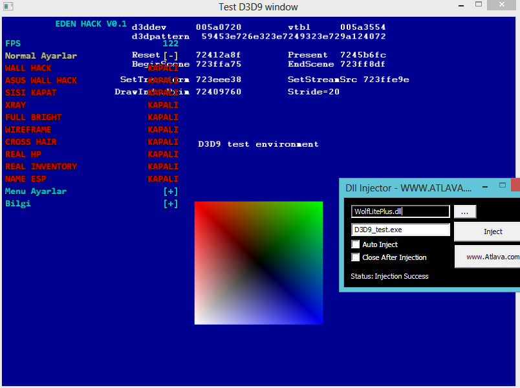This screenshot has width=520, height=388.
Task: Select the Bilgi menu heading
Action: click(x=18, y=204)
